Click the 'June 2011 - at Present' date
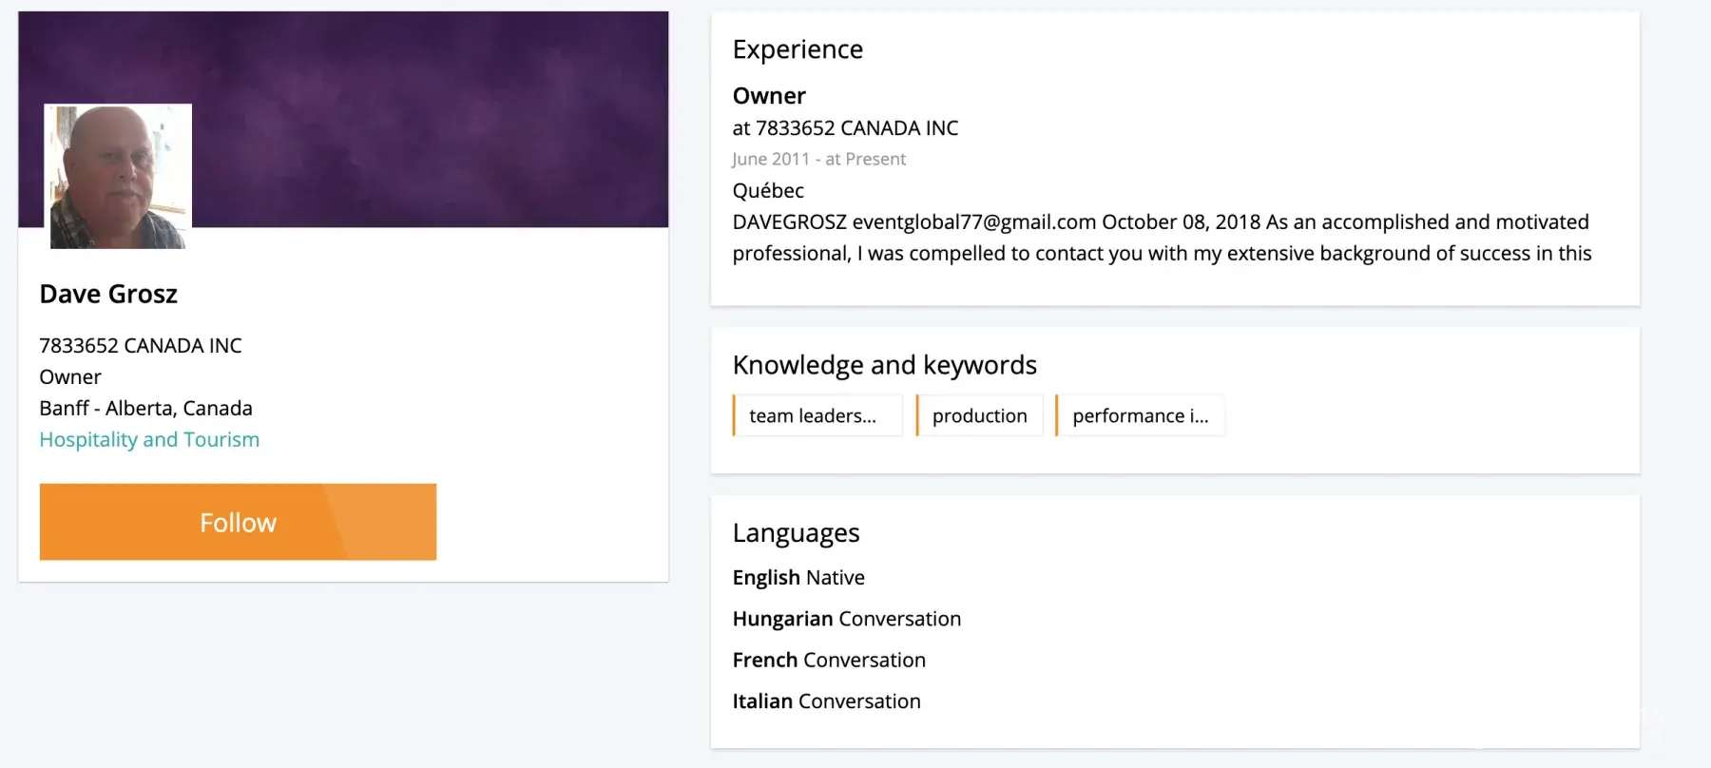Image resolution: width=1711 pixels, height=768 pixels. point(818,159)
